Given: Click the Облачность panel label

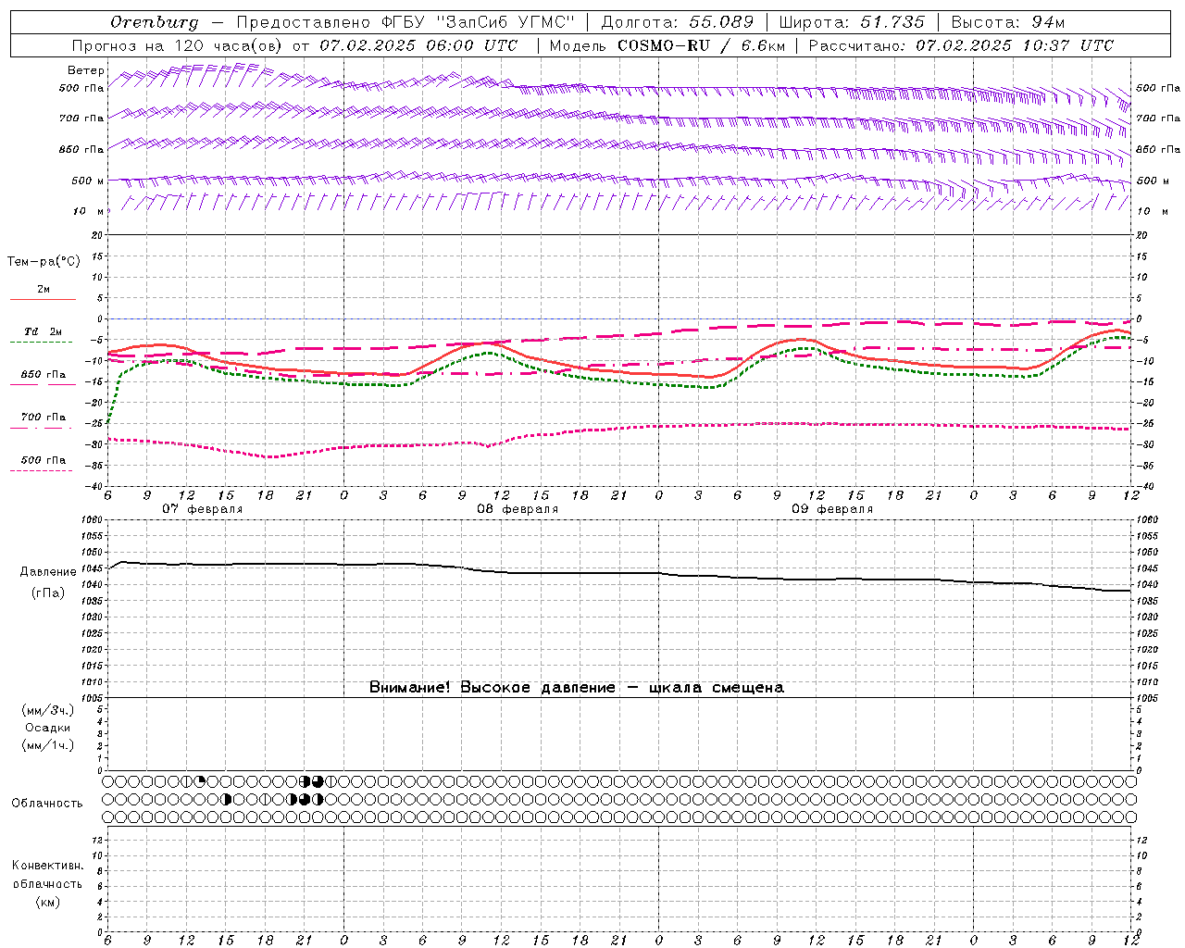Looking at the screenshot, I should tap(47, 803).
